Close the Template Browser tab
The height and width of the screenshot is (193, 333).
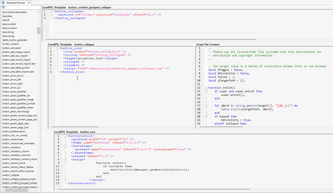coord(29,3)
